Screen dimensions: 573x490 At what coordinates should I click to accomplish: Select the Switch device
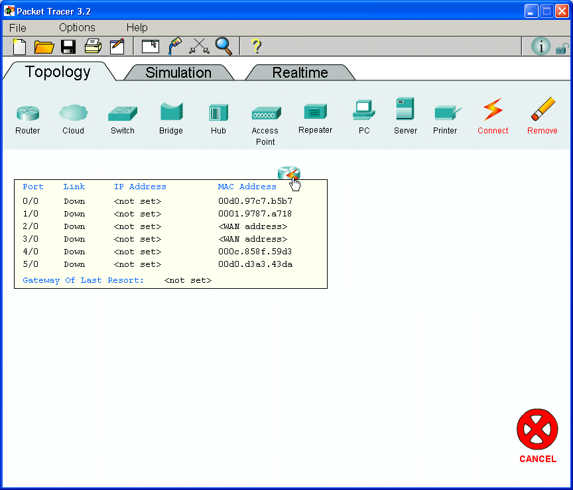coord(123,120)
